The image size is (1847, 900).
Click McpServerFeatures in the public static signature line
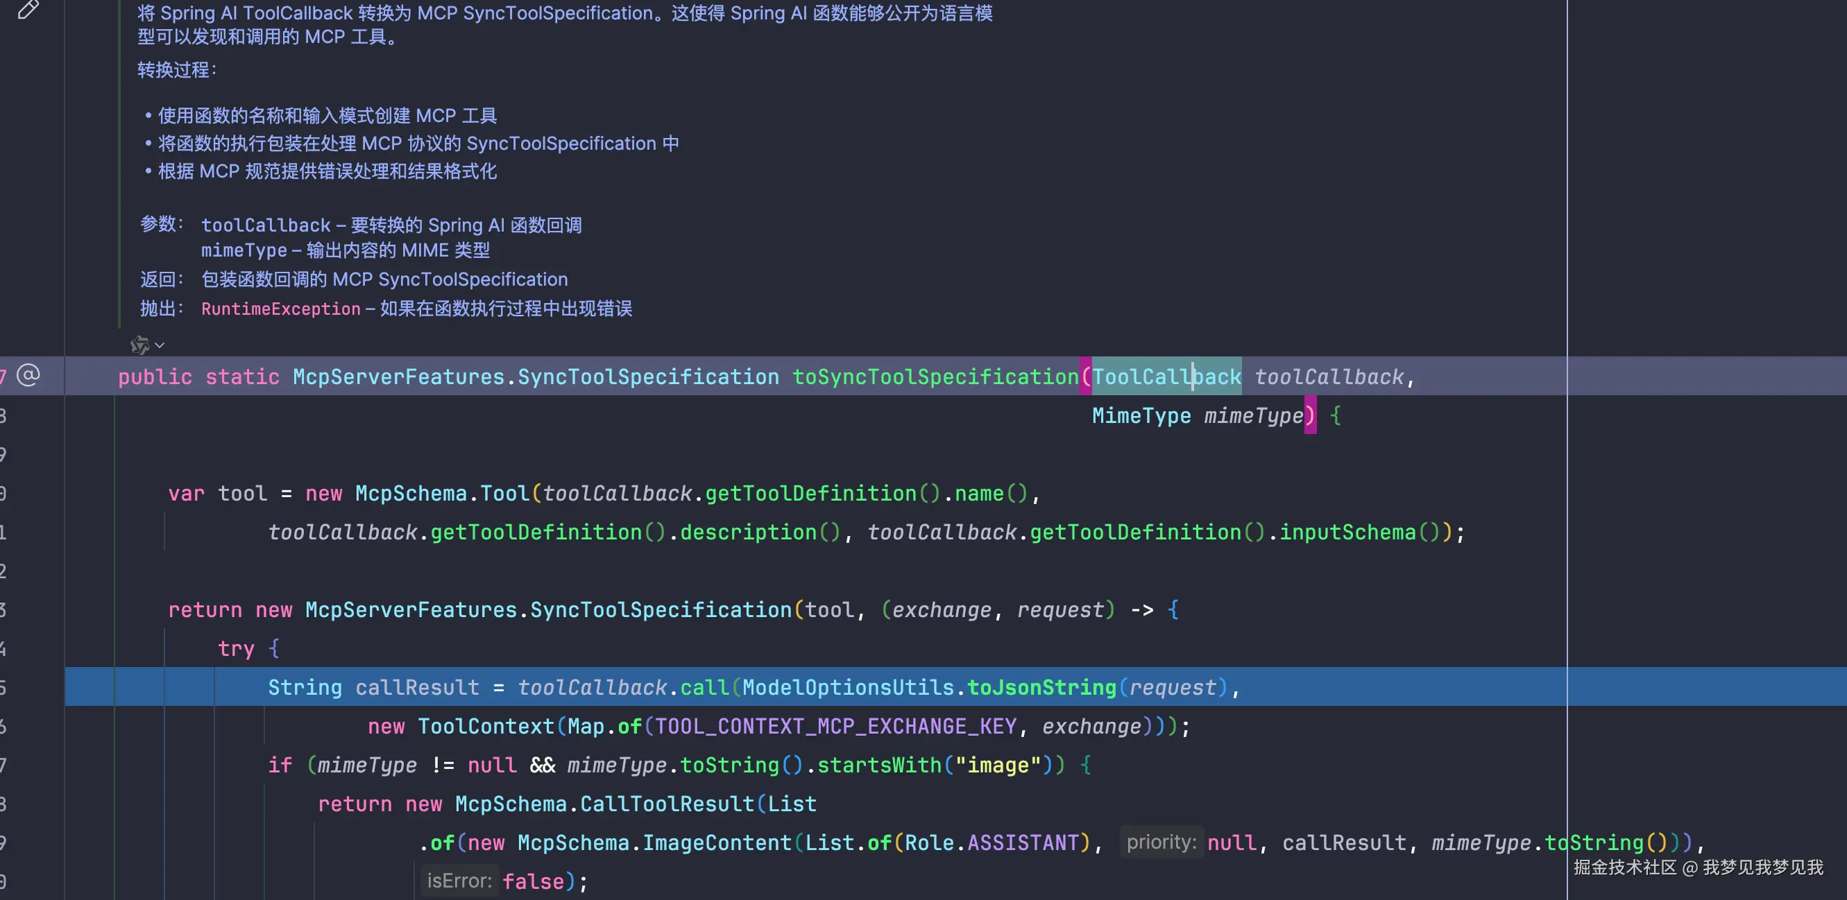[x=399, y=377]
